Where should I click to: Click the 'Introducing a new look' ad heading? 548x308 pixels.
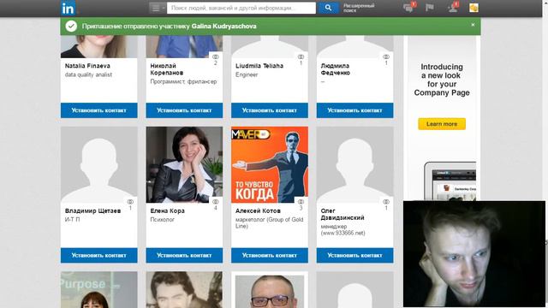[x=442, y=80]
